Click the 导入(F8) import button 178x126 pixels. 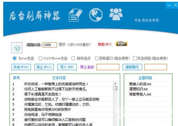tap(66, 67)
